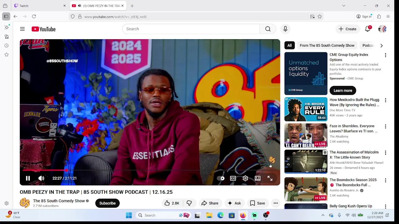Open browser extensions puzzle icon
The image size is (399, 224).
pos(379,16)
